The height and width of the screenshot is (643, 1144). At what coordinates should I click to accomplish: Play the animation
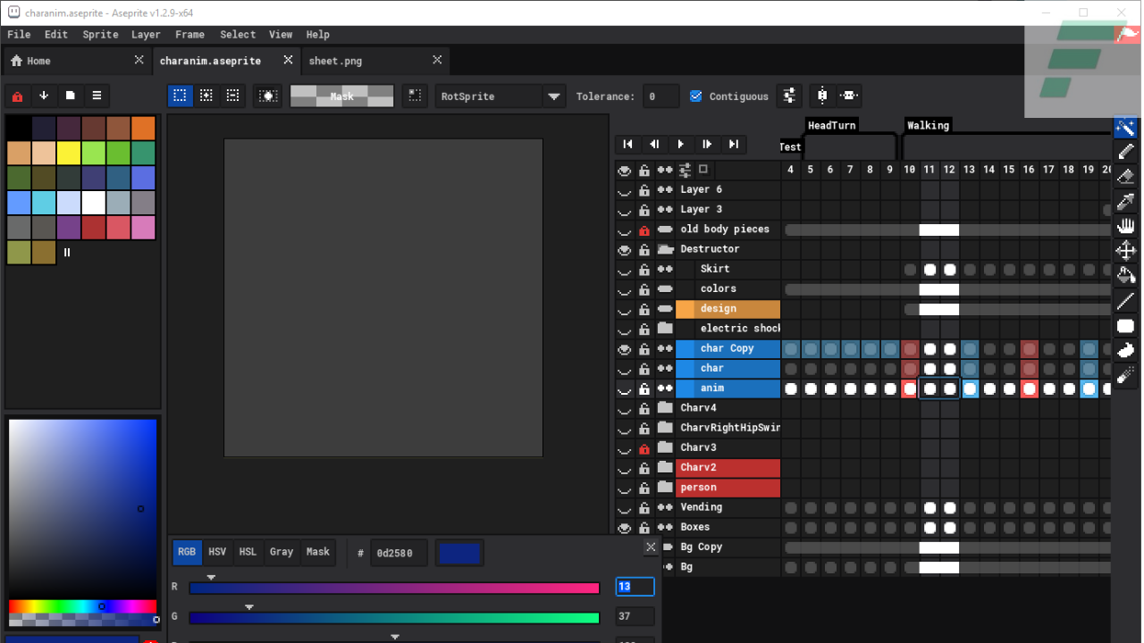point(680,144)
